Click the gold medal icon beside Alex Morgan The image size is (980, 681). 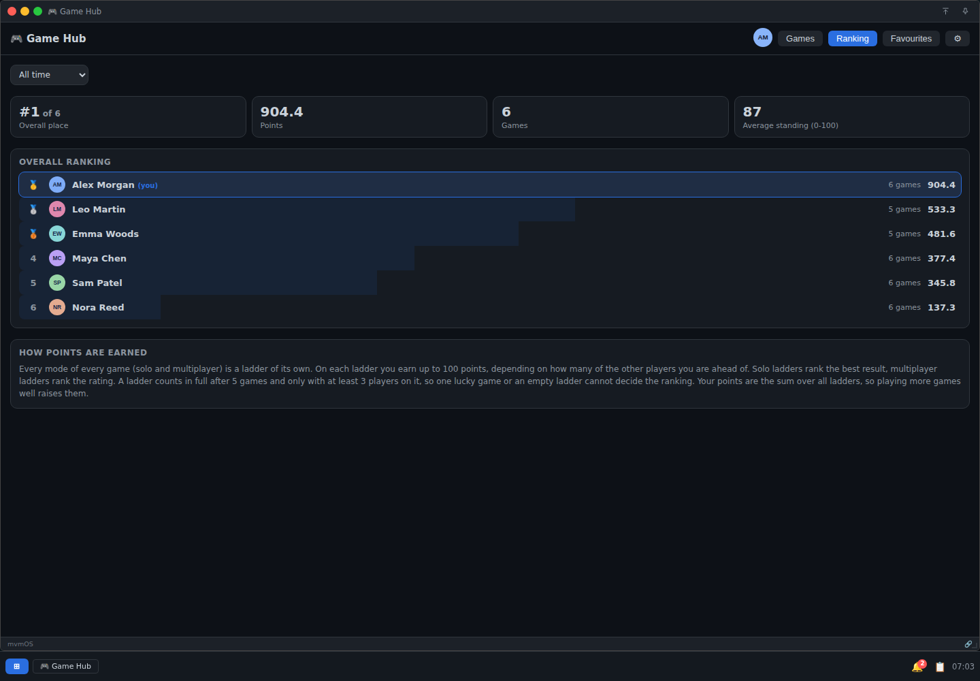pyautogui.click(x=33, y=185)
